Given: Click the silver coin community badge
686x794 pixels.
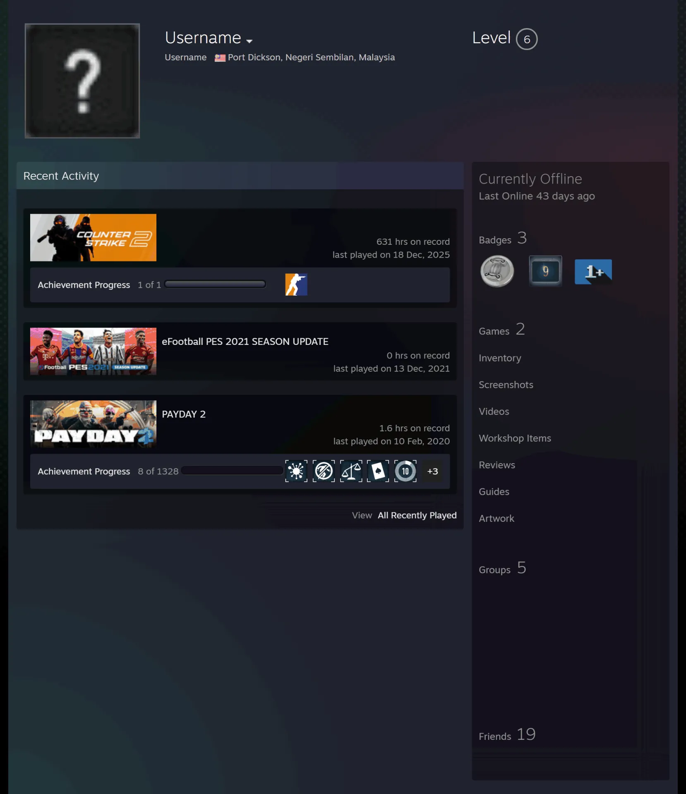Looking at the screenshot, I should pos(497,271).
